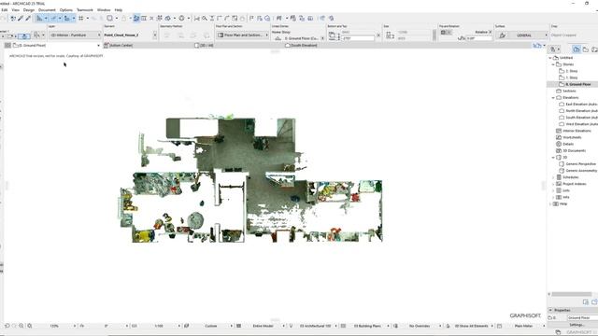Toggle the Relative rotation checkbox
This screenshot has width=598, height=336.
point(490,32)
